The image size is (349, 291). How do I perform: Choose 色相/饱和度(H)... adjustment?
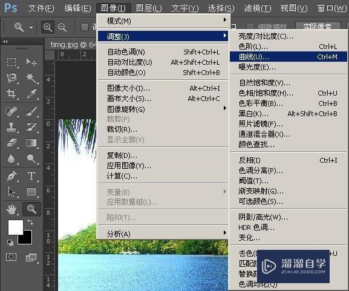tap(289, 93)
